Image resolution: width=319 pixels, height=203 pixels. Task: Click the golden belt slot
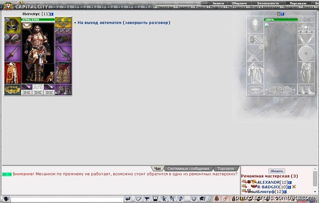click(x=13, y=90)
